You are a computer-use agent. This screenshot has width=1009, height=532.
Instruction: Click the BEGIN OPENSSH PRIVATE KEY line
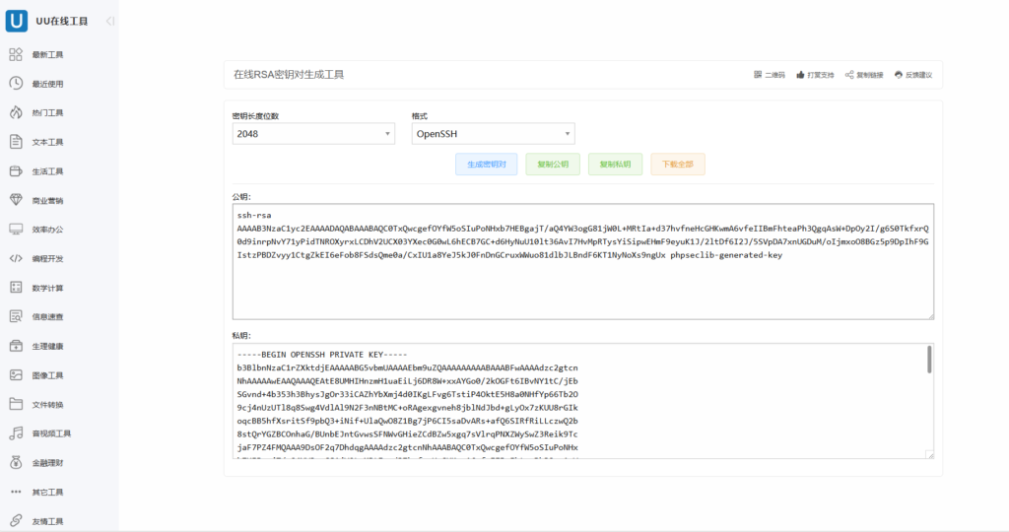[x=322, y=355]
